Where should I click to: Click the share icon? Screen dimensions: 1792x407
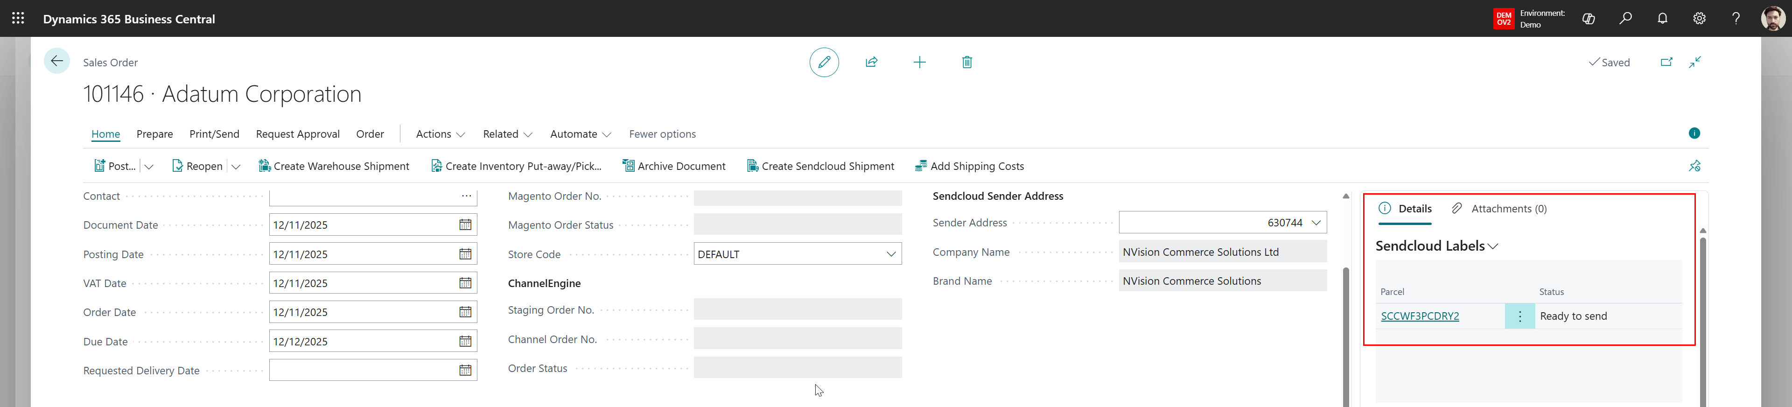[871, 63]
